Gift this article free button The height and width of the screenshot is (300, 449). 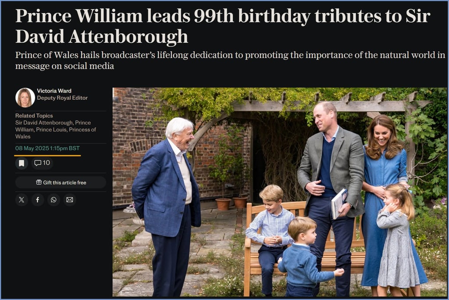(61, 183)
